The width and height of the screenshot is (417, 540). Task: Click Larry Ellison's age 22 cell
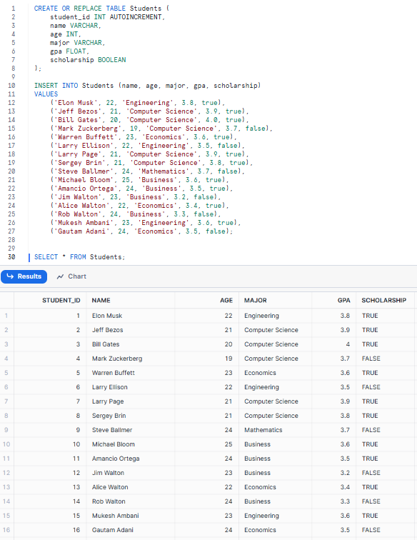click(228, 387)
